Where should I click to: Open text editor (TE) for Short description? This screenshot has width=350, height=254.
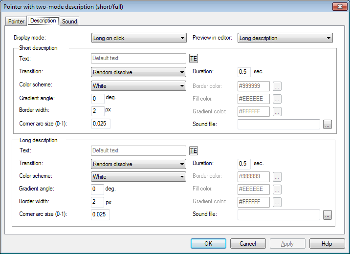pos(194,59)
